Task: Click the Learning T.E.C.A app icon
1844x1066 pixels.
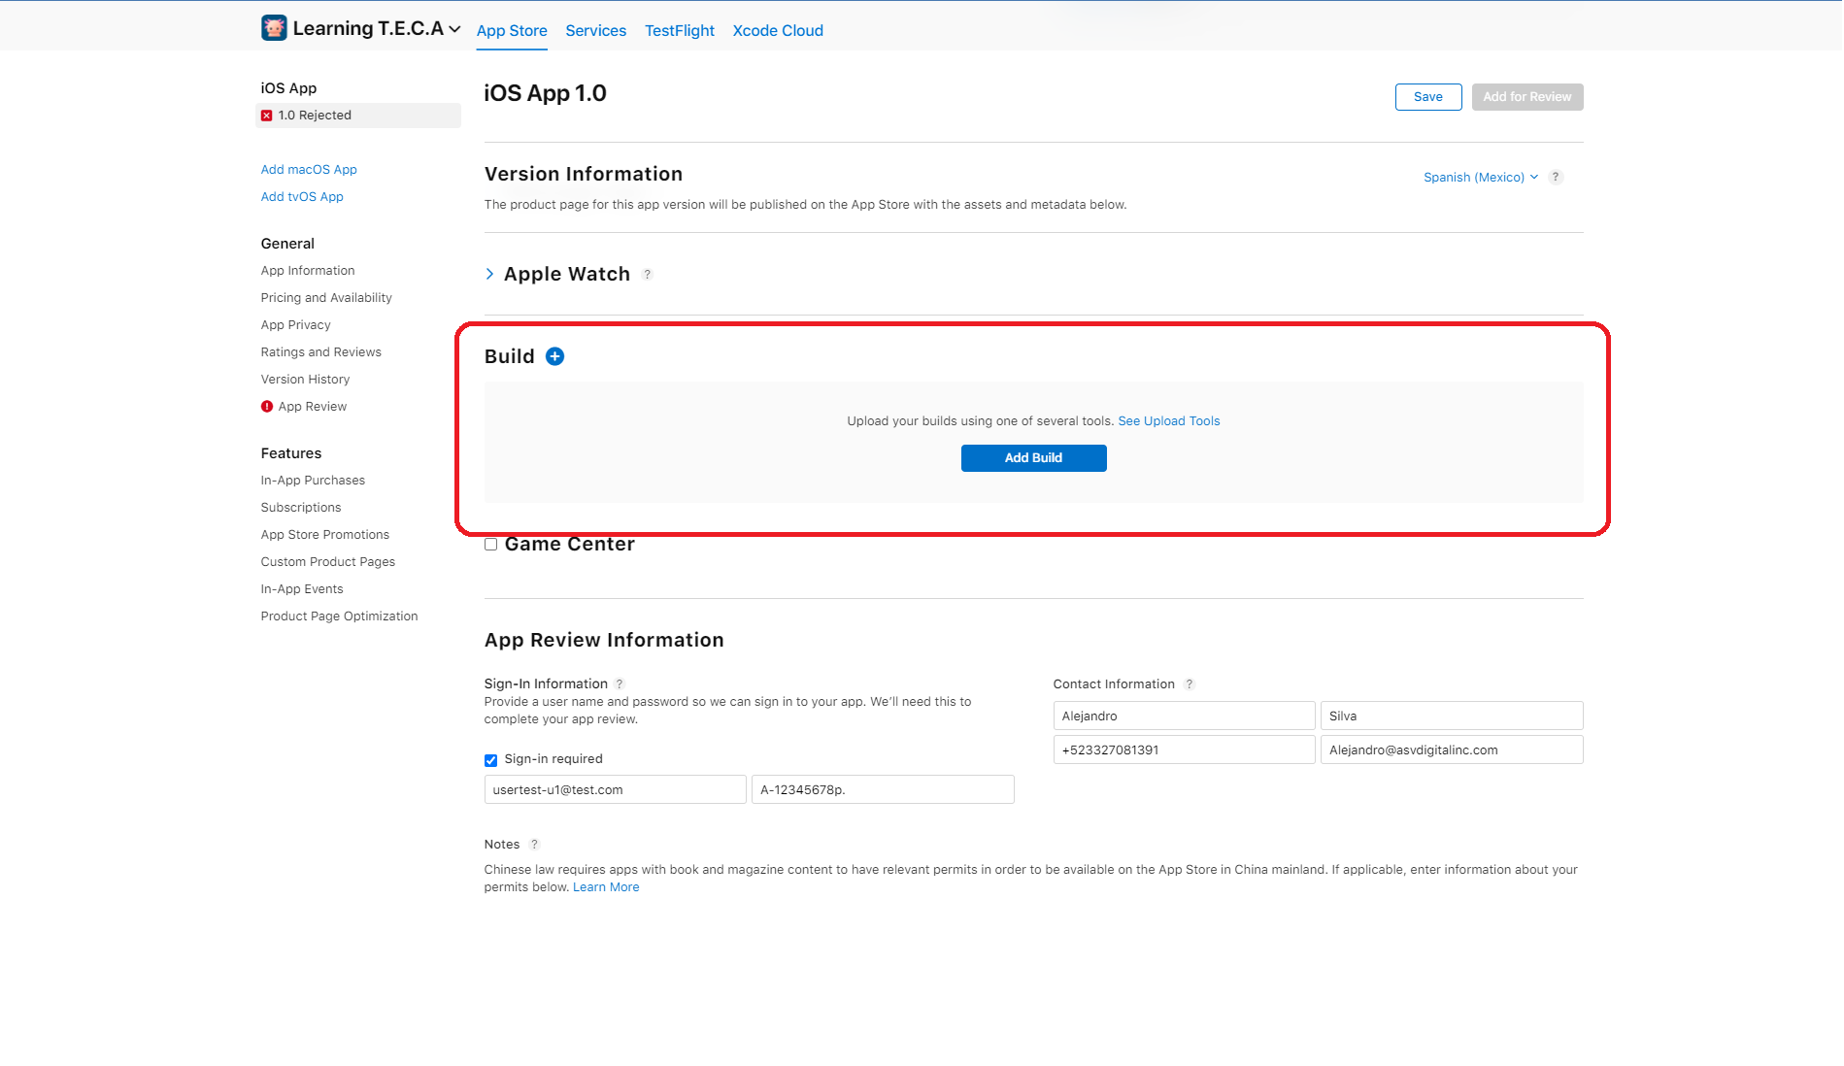Action: click(274, 28)
